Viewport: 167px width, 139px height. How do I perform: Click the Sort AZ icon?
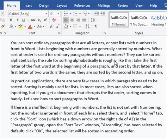tap(87, 26)
